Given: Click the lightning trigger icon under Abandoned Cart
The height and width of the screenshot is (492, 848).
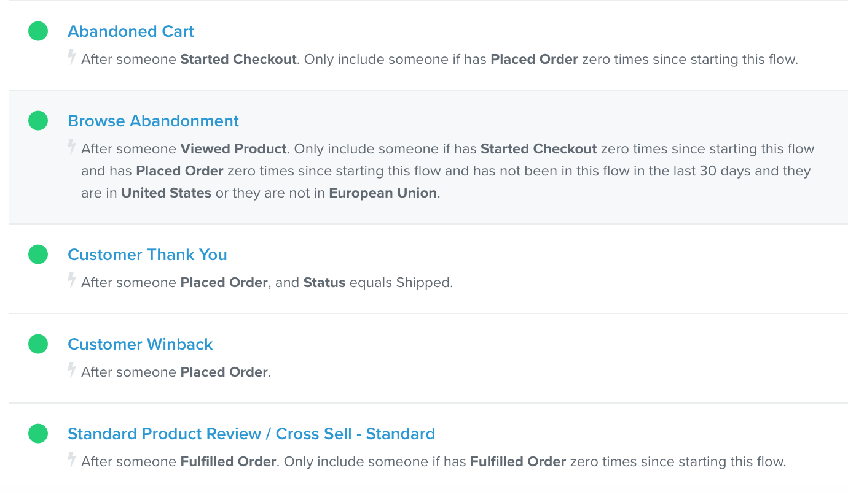Looking at the screenshot, I should click(x=72, y=58).
